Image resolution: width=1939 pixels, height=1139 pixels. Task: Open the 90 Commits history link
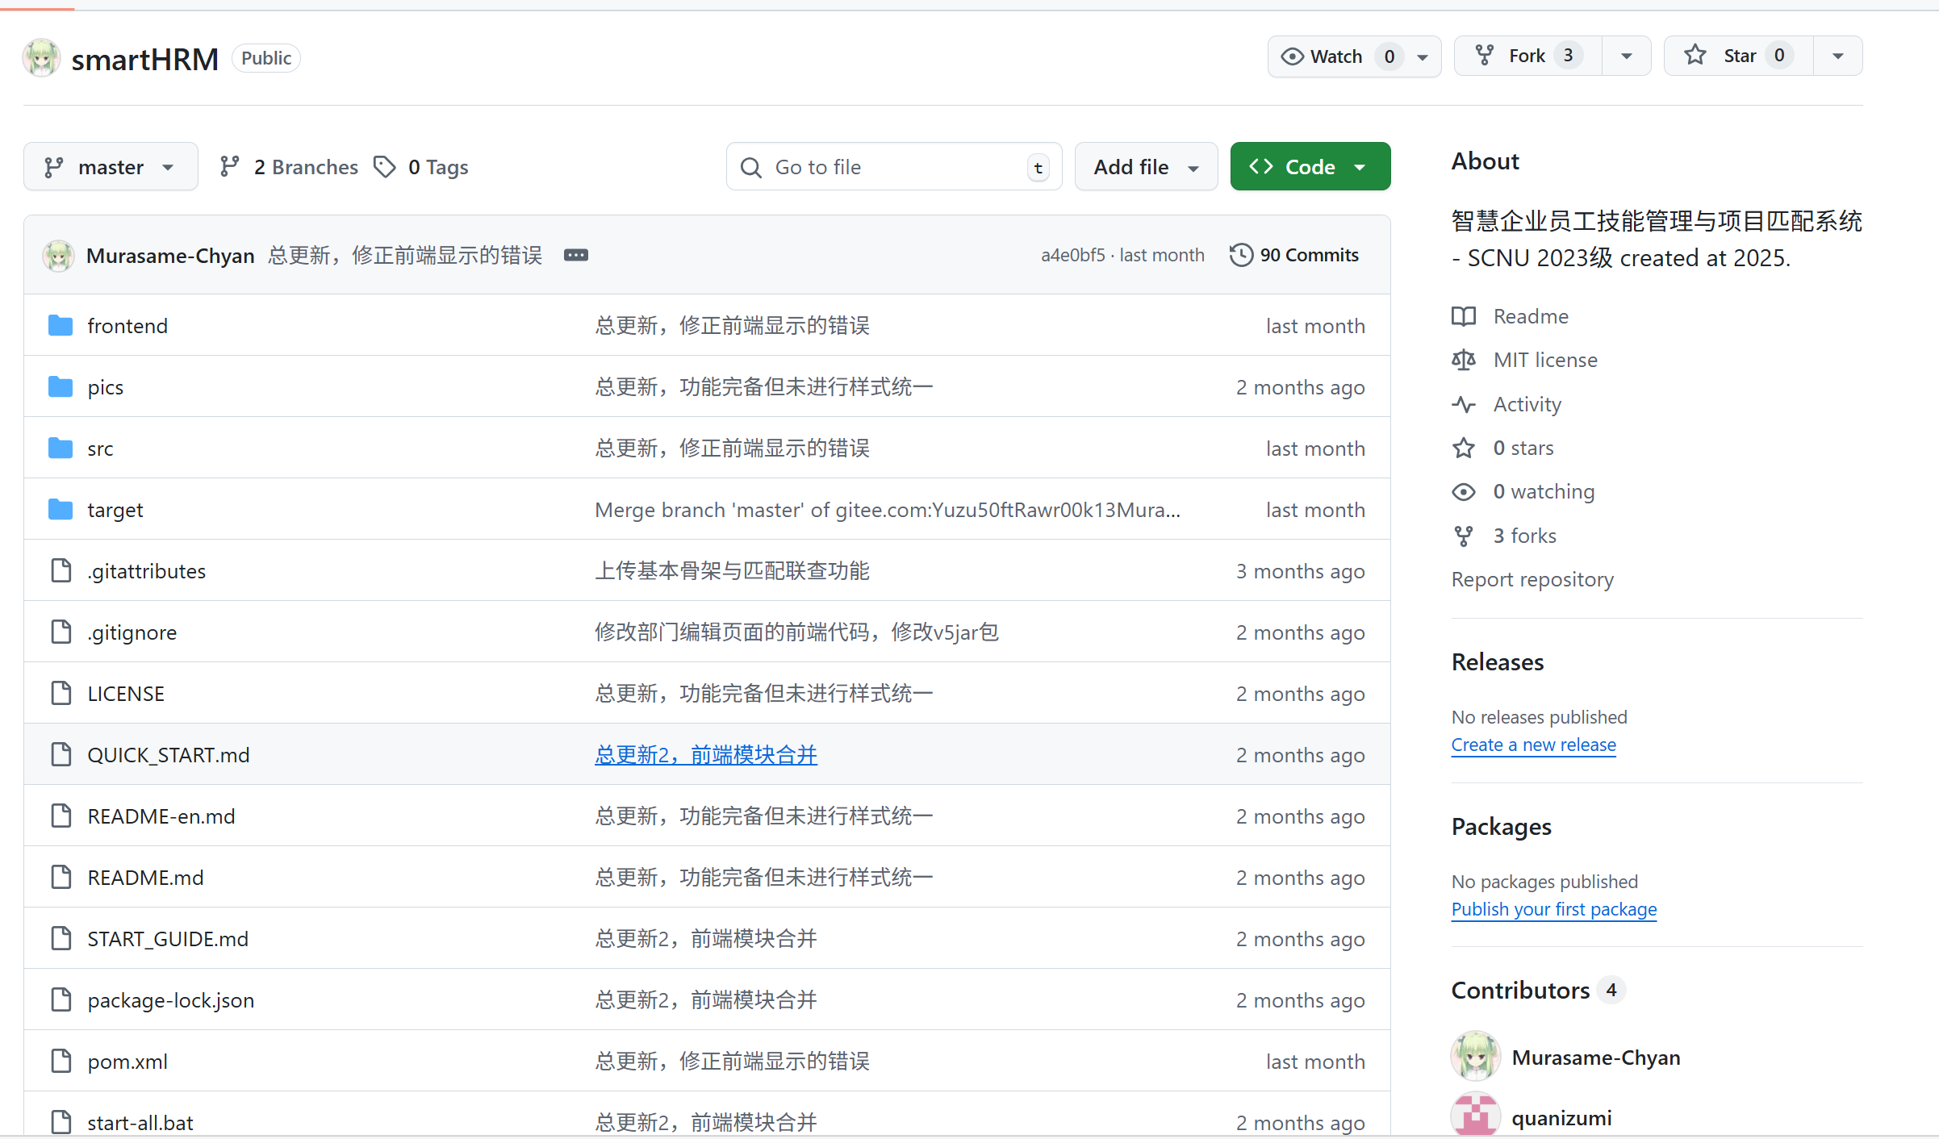pos(1294,255)
